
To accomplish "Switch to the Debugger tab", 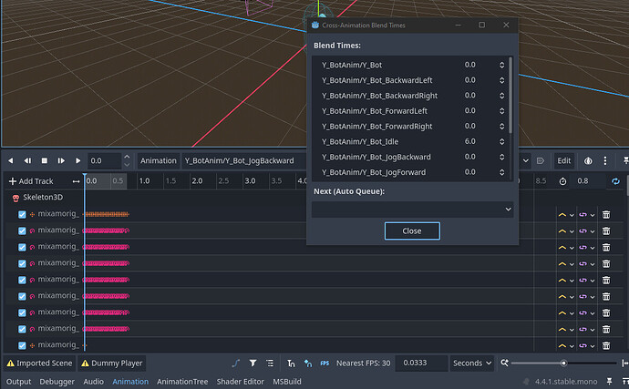I will (x=57, y=382).
